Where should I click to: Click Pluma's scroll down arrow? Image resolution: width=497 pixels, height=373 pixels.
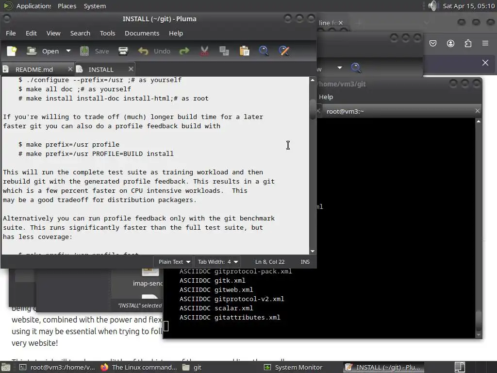pyautogui.click(x=313, y=251)
